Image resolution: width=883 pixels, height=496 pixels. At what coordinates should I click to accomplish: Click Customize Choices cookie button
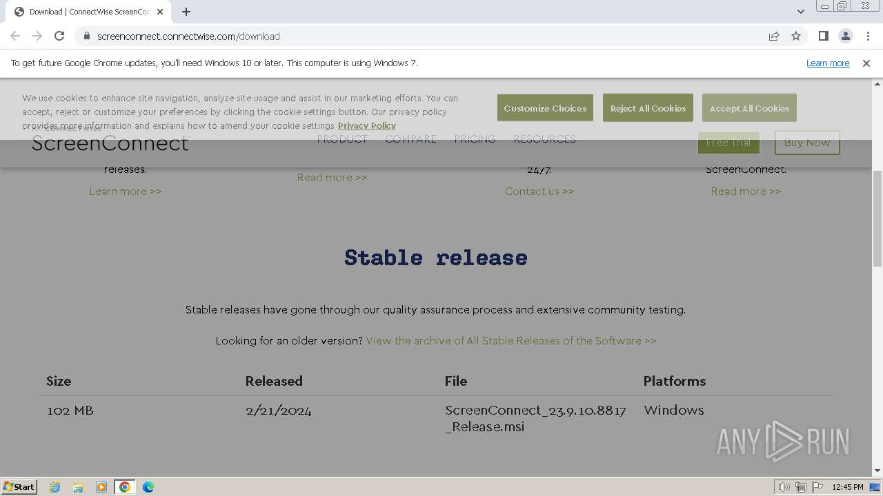tap(545, 108)
